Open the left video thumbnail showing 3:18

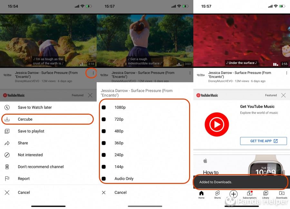tap(48, 41)
